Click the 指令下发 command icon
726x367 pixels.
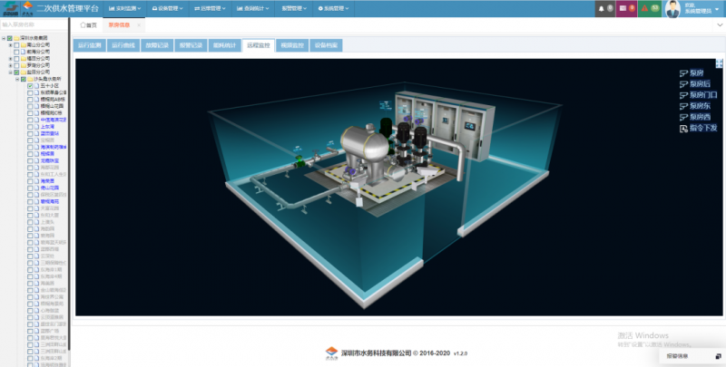pyautogui.click(x=699, y=128)
